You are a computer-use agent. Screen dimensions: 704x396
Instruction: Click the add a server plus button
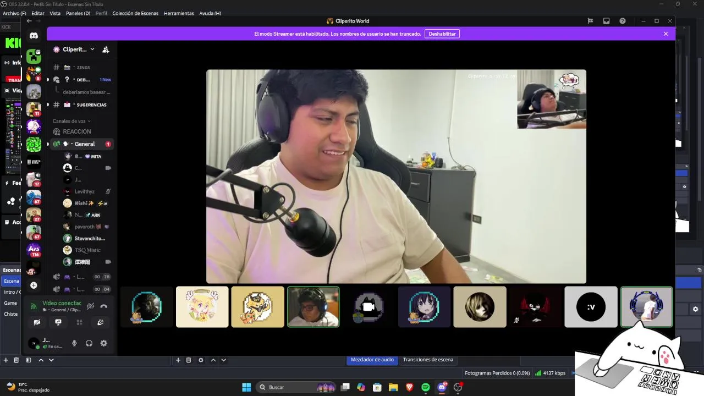coord(34,285)
